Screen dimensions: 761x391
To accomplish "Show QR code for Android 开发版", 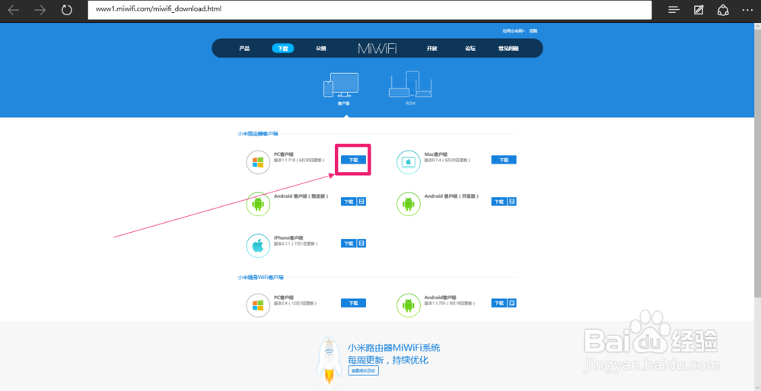I will tap(512, 202).
